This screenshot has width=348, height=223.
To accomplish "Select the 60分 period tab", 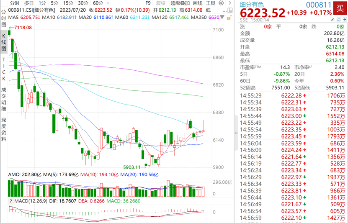I will 98,3.
